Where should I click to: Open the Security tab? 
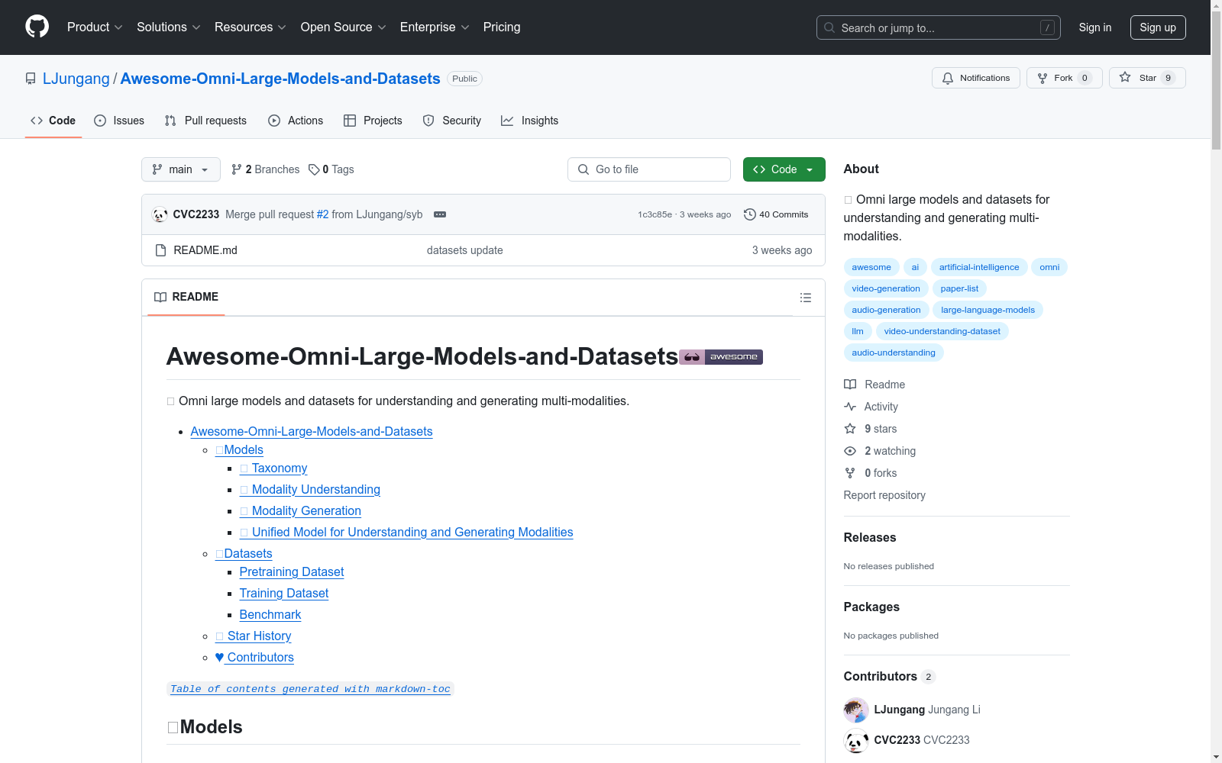(x=452, y=121)
